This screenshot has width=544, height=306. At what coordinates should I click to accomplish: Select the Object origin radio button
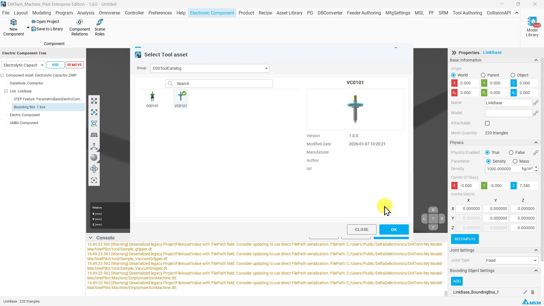[513, 75]
